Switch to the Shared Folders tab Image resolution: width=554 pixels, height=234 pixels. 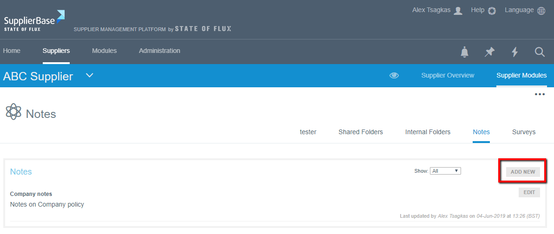click(361, 132)
